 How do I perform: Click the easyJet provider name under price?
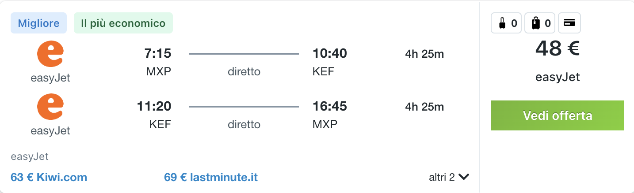[x=558, y=77]
